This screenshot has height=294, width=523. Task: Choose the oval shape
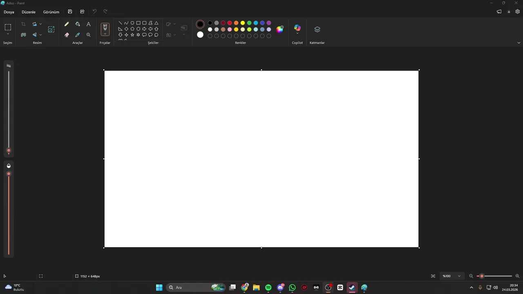point(132,23)
